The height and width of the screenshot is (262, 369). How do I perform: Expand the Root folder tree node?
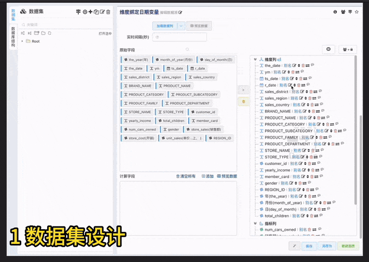pyautogui.click(x=22, y=41)
